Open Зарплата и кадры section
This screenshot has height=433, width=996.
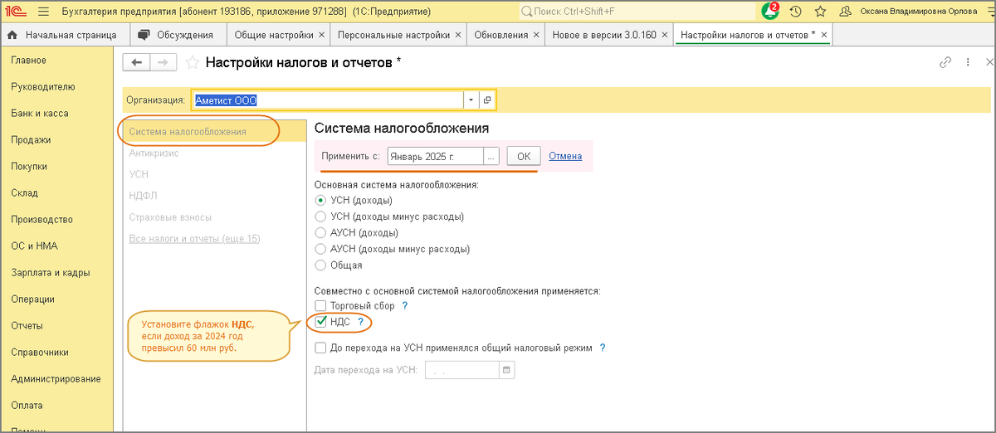(x=51, y=273)
